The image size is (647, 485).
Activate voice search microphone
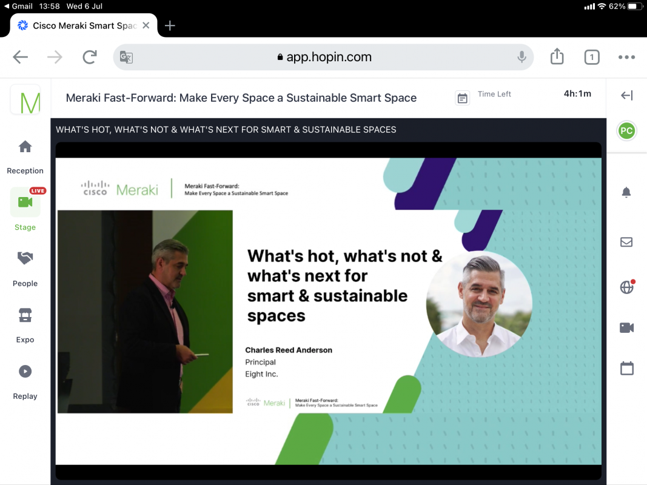521,57
